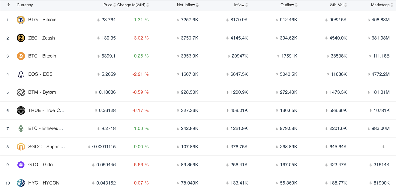Open the ZEC - Zcash currency link

tap(41, 38)
